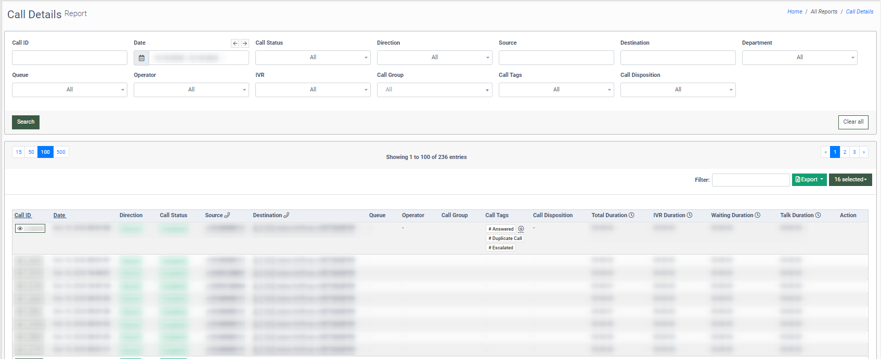Click the Search button
Image resolution: width=881 pixels, height=359 pixels.
pos(25,122)
